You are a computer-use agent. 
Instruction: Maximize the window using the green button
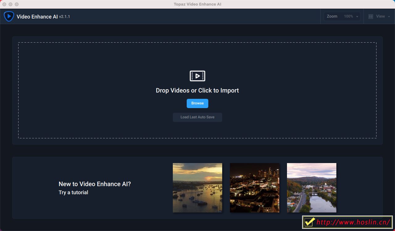(x=17, y=4)
